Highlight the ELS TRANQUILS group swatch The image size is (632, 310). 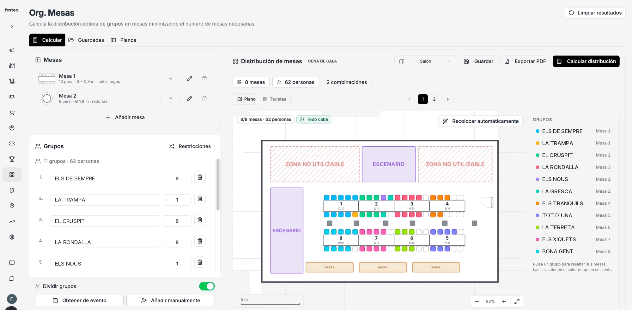pos(538,203)
